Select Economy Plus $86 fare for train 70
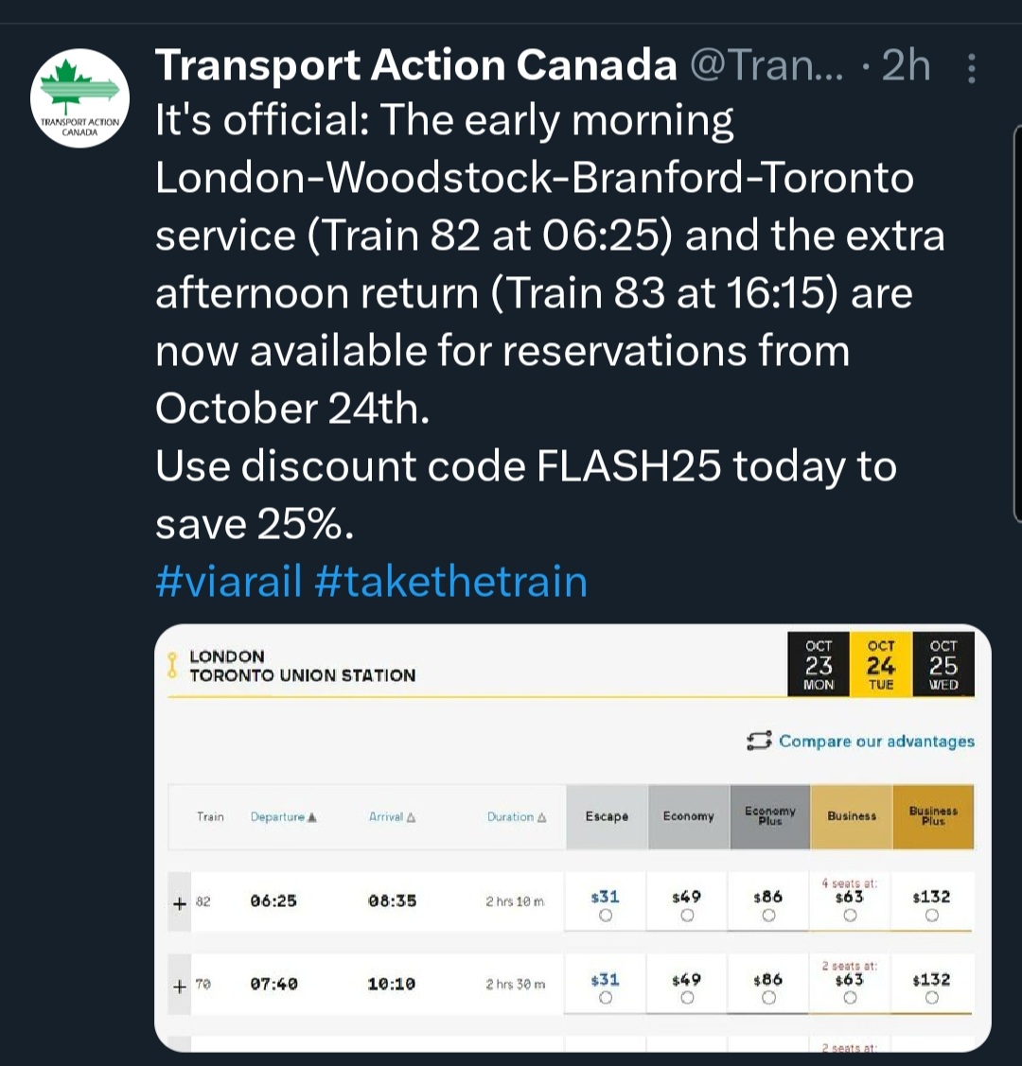 [x=769, y=998]
